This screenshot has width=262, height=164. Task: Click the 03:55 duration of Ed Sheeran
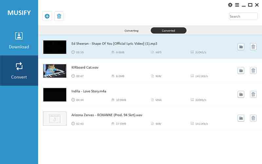tap(80, 52)
